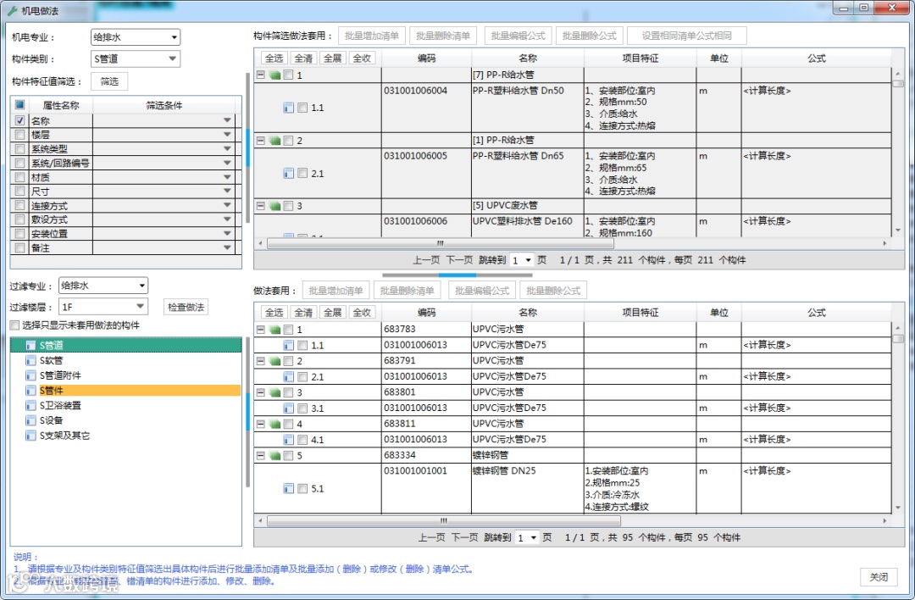
Task: Click the 检查做法 button
Action: point(186,307)
